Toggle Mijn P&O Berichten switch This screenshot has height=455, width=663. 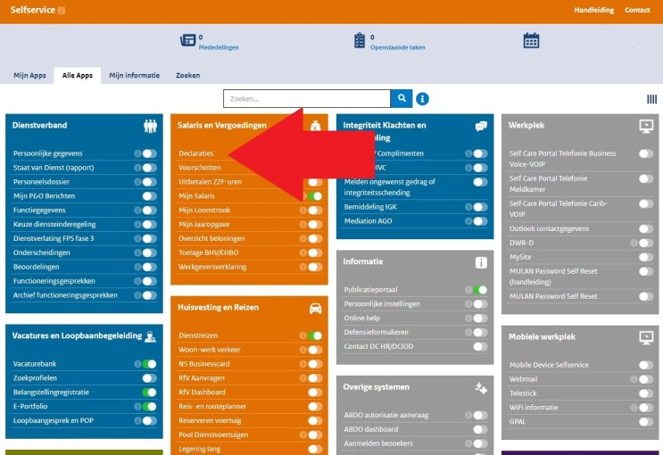149,195
